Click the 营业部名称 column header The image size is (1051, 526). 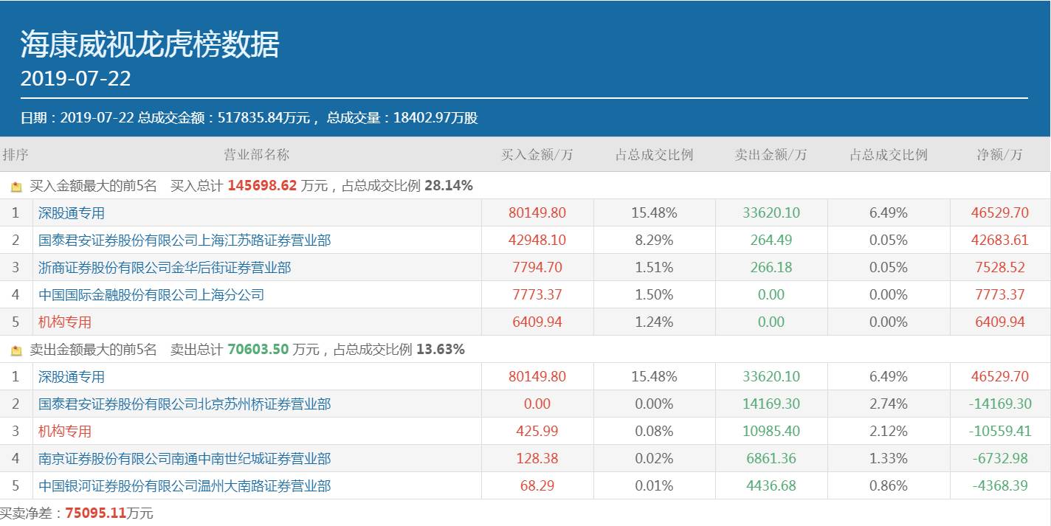coord(256,155)
